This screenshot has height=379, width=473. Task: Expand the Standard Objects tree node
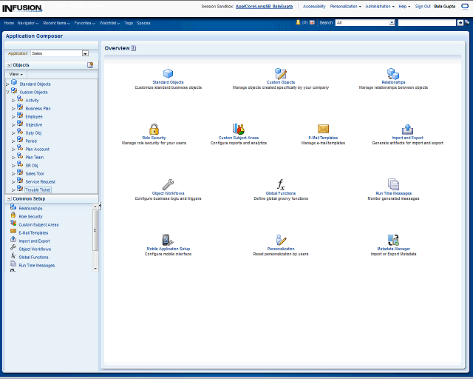[x=7, y=84]
